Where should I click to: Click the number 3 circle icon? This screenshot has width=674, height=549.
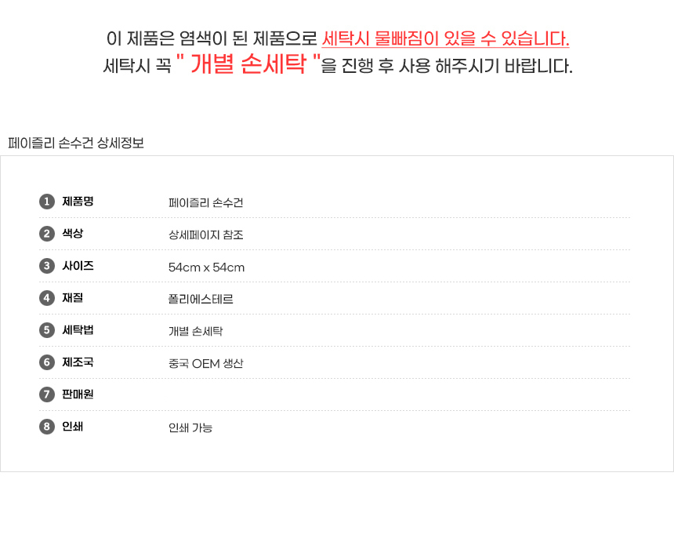coord(47,266)
